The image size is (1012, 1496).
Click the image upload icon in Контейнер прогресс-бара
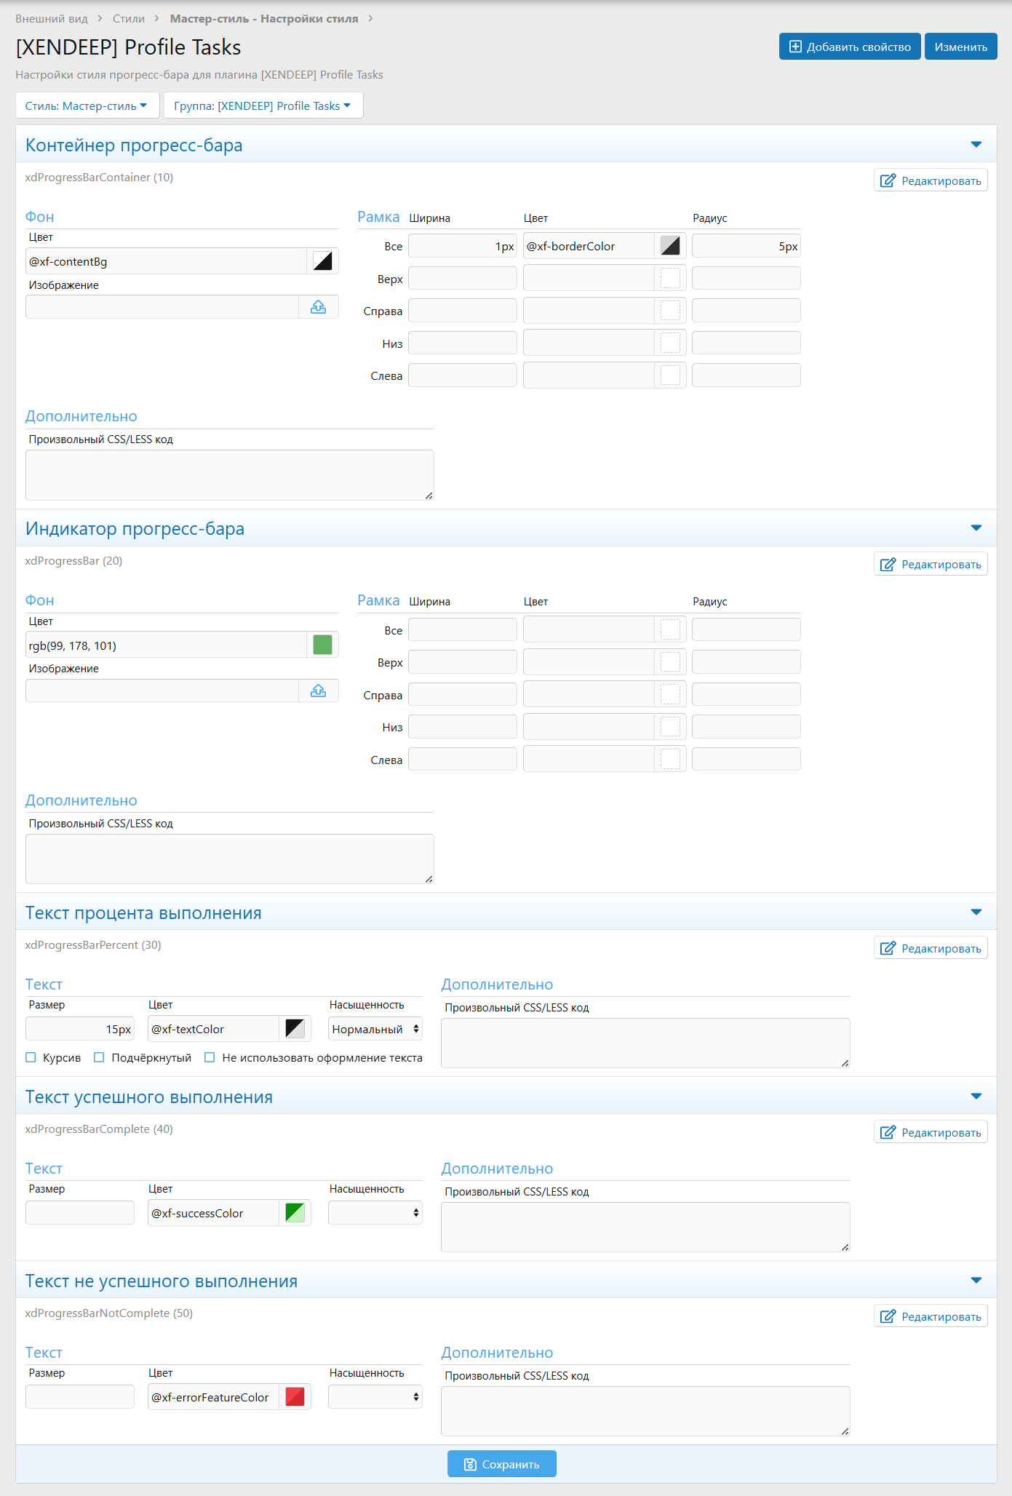click(318, 307)
